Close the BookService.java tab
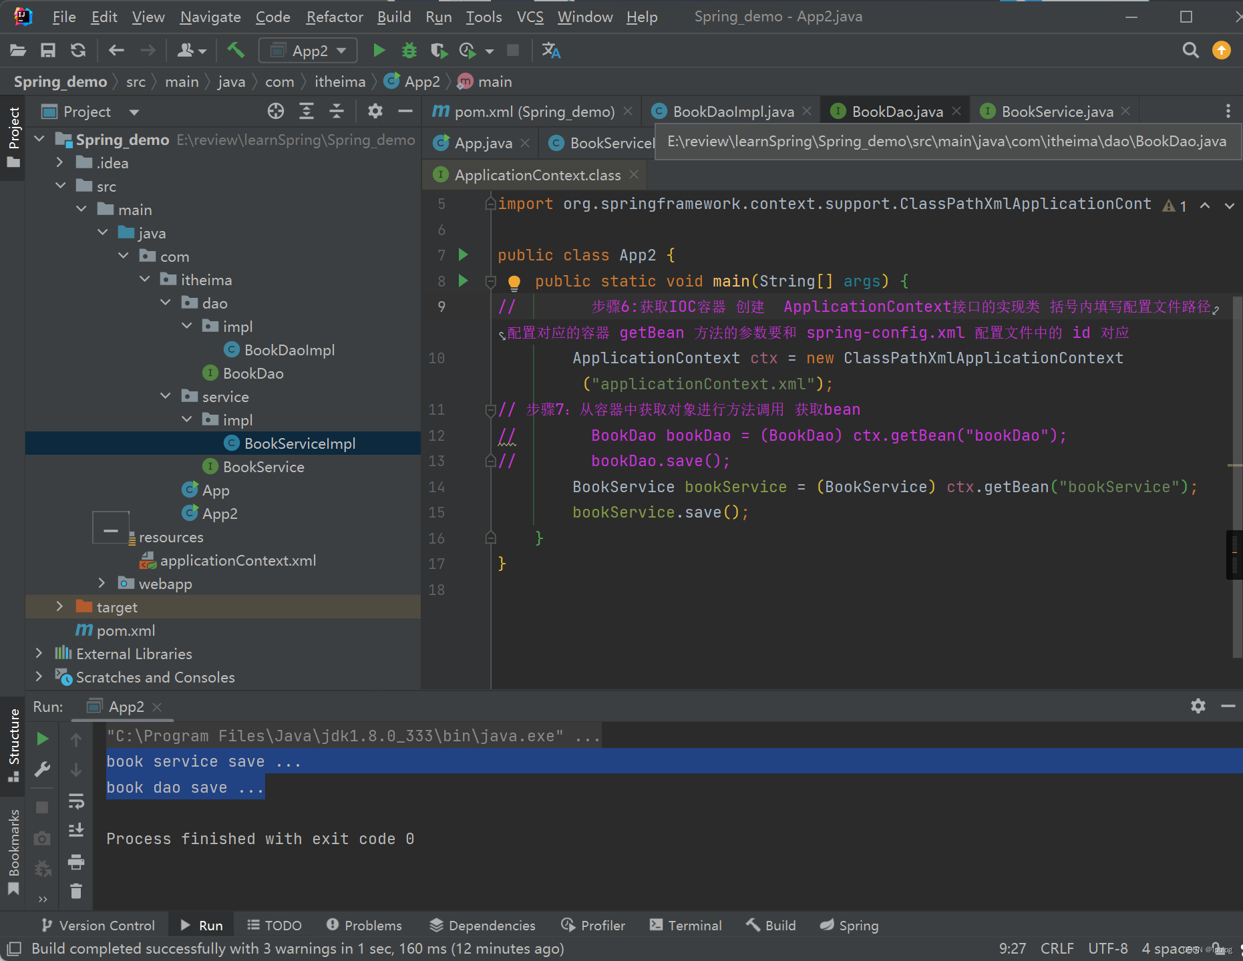This screenshot has width=1243, height=961. point(1125,112)
